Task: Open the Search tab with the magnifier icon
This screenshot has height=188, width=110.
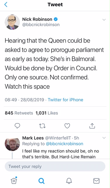Action: pyautogui.click(x=42, y=181)
